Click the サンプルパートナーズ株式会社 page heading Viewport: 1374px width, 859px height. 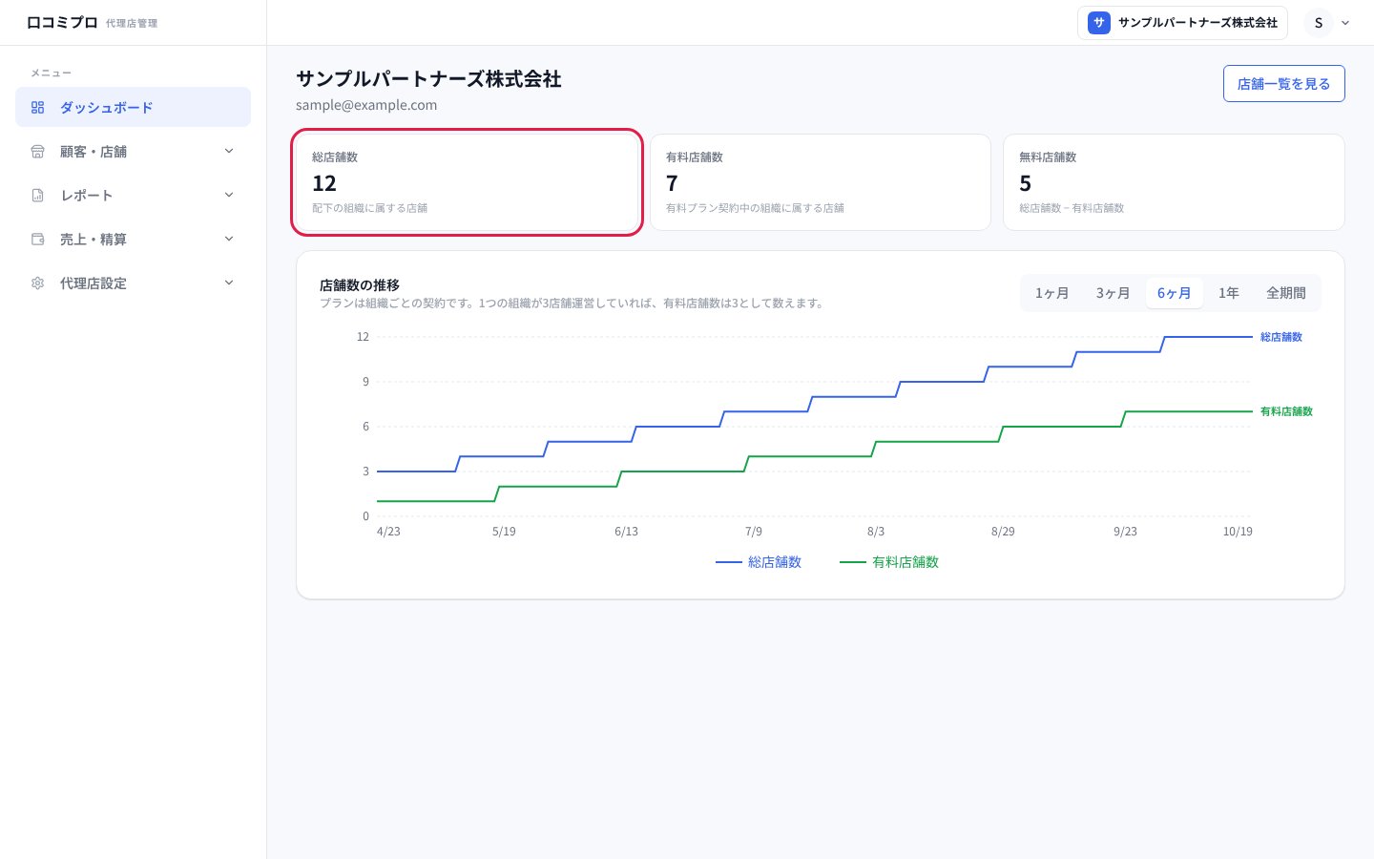point(428,79)
